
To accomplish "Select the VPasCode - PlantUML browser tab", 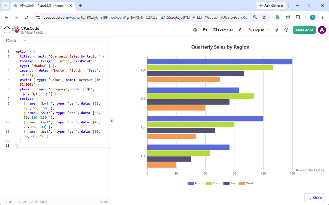I will click(x=43, y=6).
